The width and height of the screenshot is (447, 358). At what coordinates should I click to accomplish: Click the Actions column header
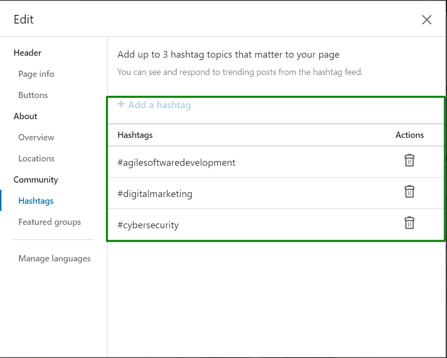click(410, 135)
